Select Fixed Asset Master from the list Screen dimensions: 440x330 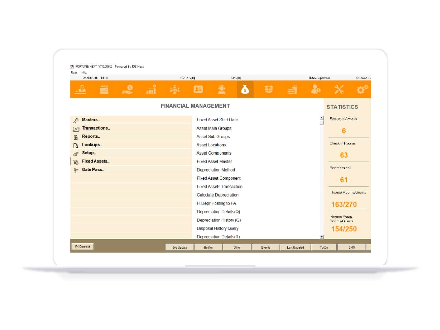point(214,162)
